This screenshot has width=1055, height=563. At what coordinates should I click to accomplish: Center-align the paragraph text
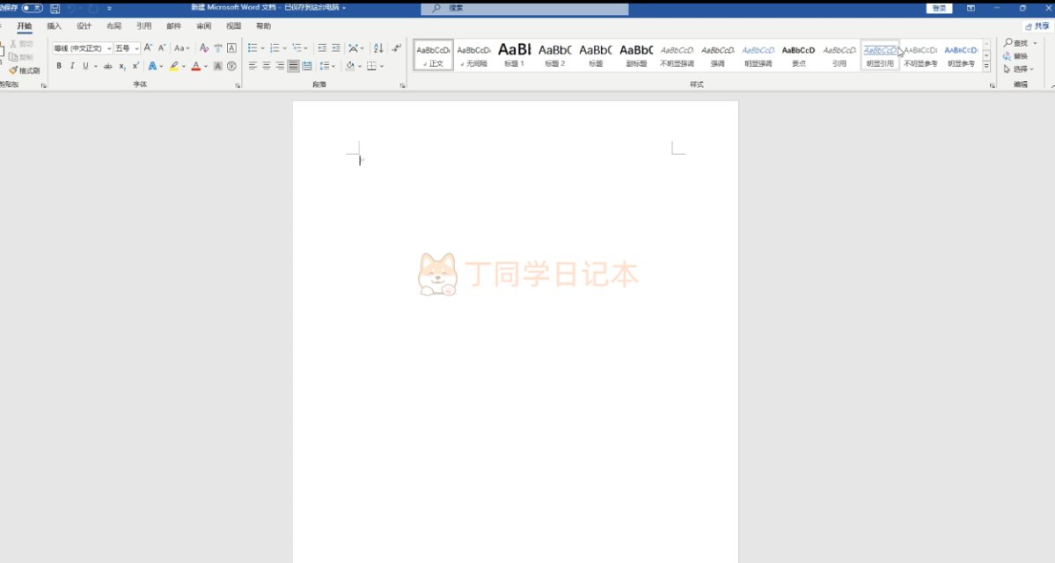pyautogui.click(x=266, y=66)
